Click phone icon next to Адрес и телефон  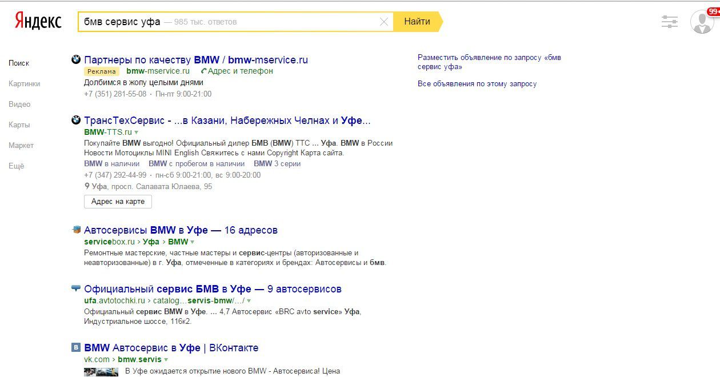coord(204,71)
